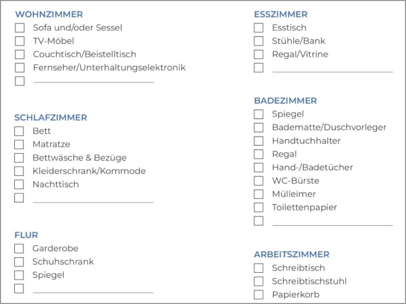Check the Regal/Vitrine checkbox

(259, 54)
